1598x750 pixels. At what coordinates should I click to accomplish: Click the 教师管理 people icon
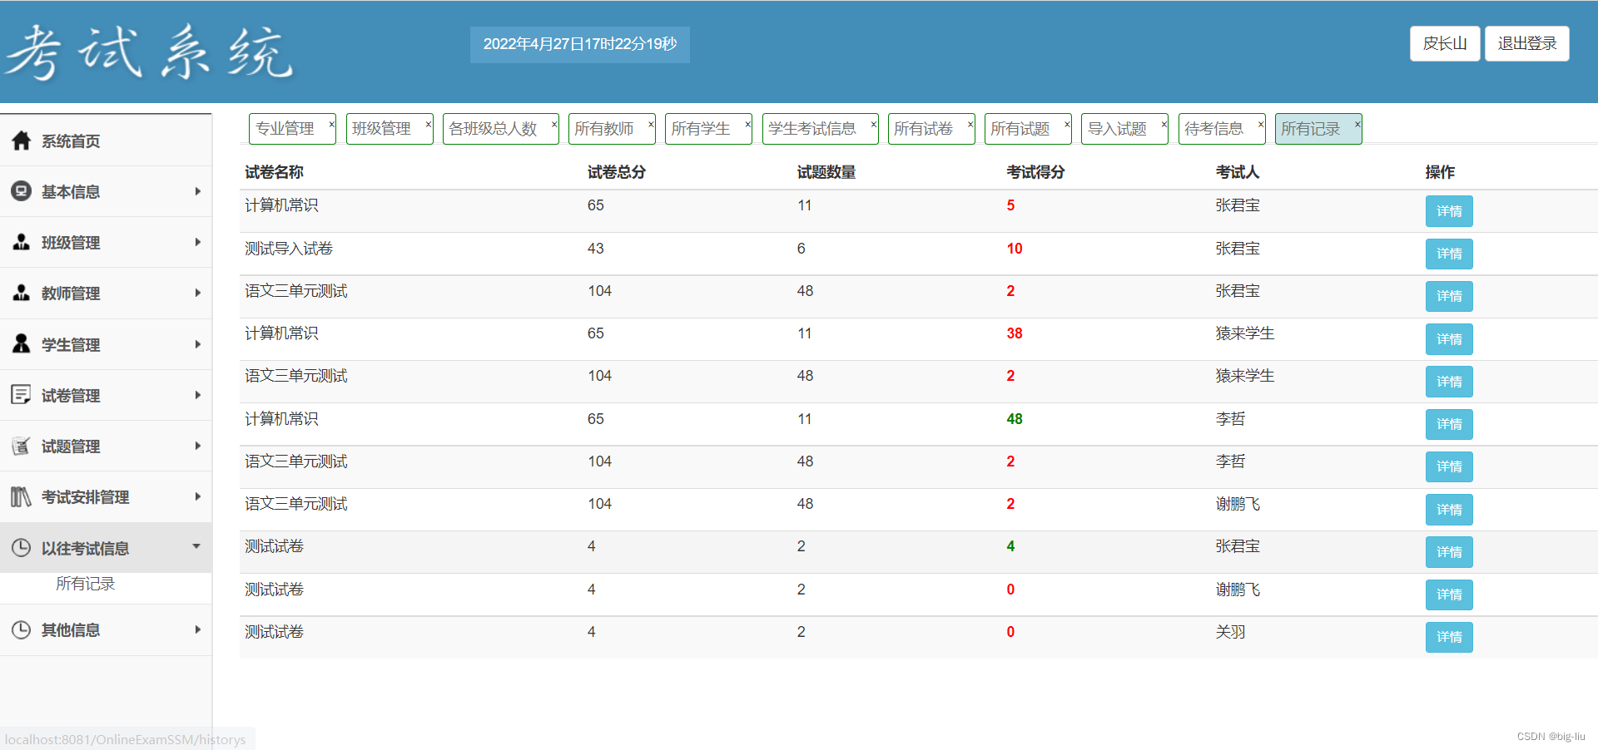point(22,293)
